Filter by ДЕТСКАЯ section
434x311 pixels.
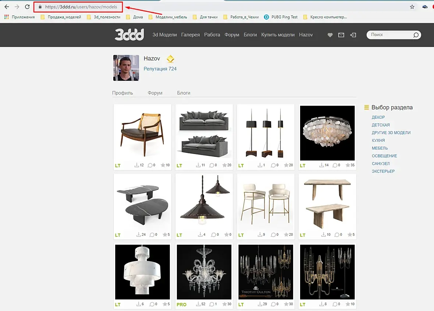[381, 125]
